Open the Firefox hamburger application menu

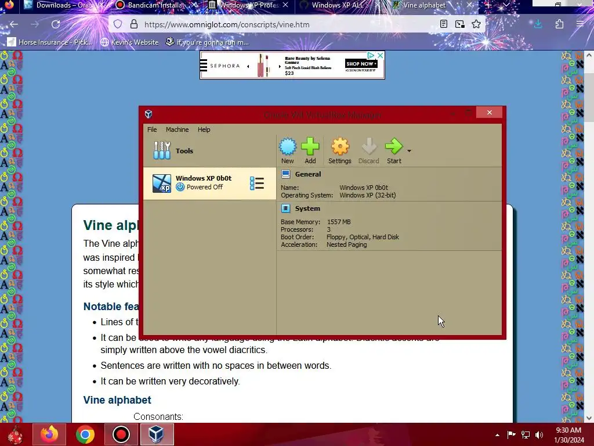[x=580, y=24]
